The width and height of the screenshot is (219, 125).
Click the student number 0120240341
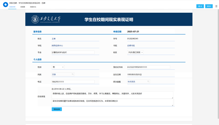[133, 39]
